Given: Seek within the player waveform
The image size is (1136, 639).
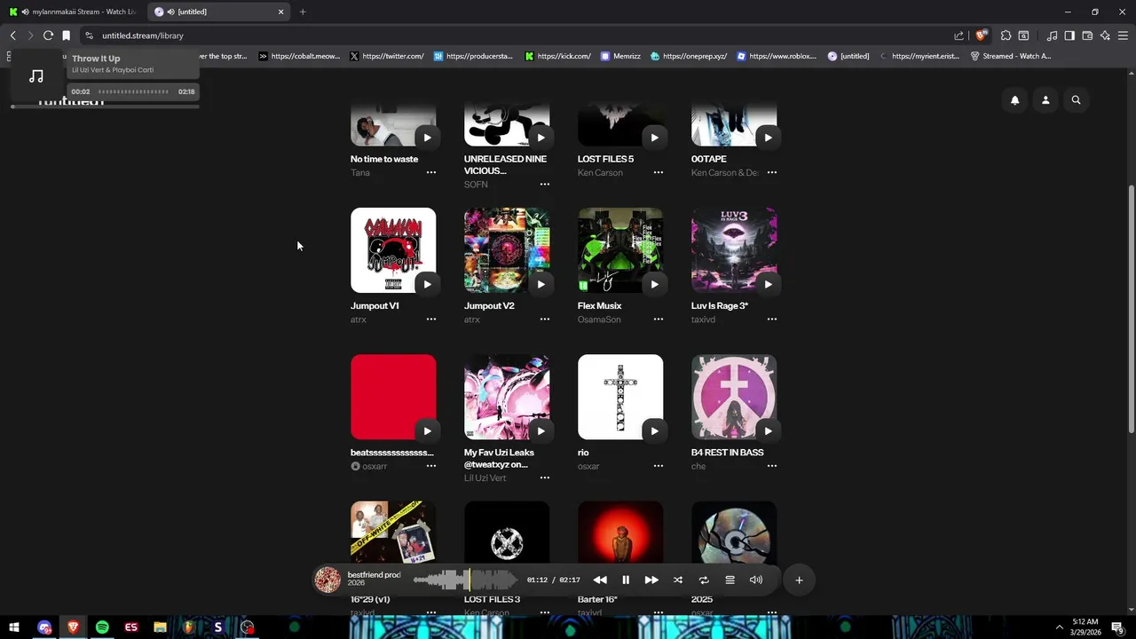Looking at the screenshot, I should click(466, 580).
